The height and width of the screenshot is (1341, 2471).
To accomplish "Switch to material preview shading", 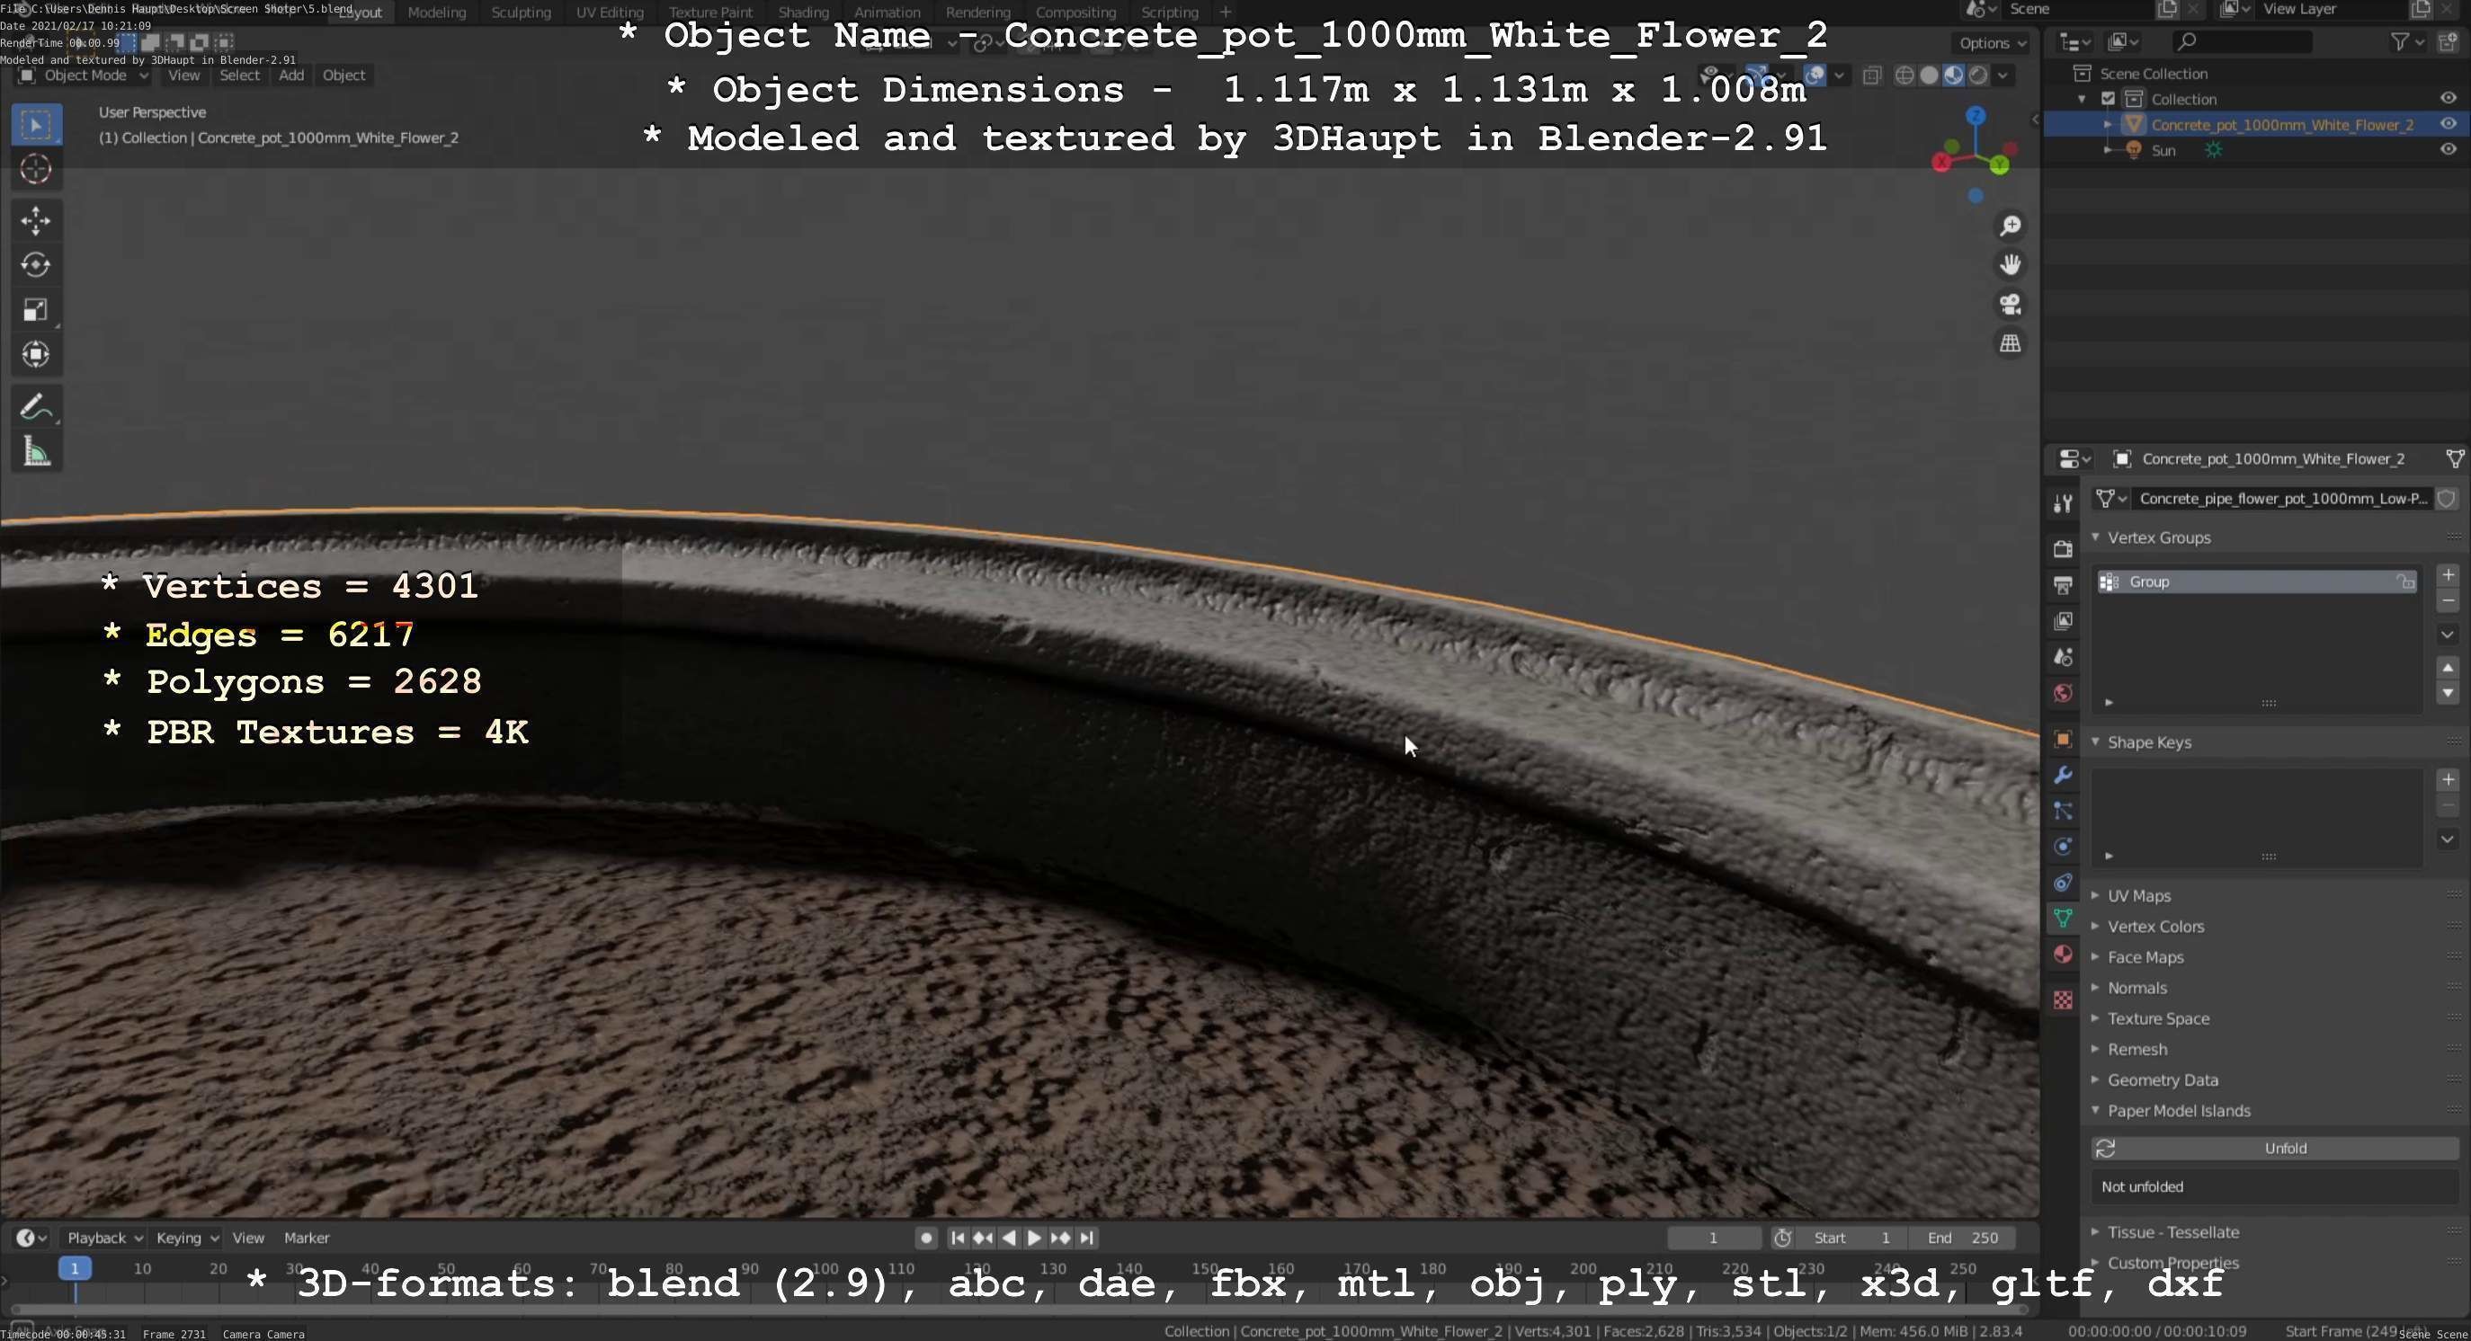I will point(1953,75).
